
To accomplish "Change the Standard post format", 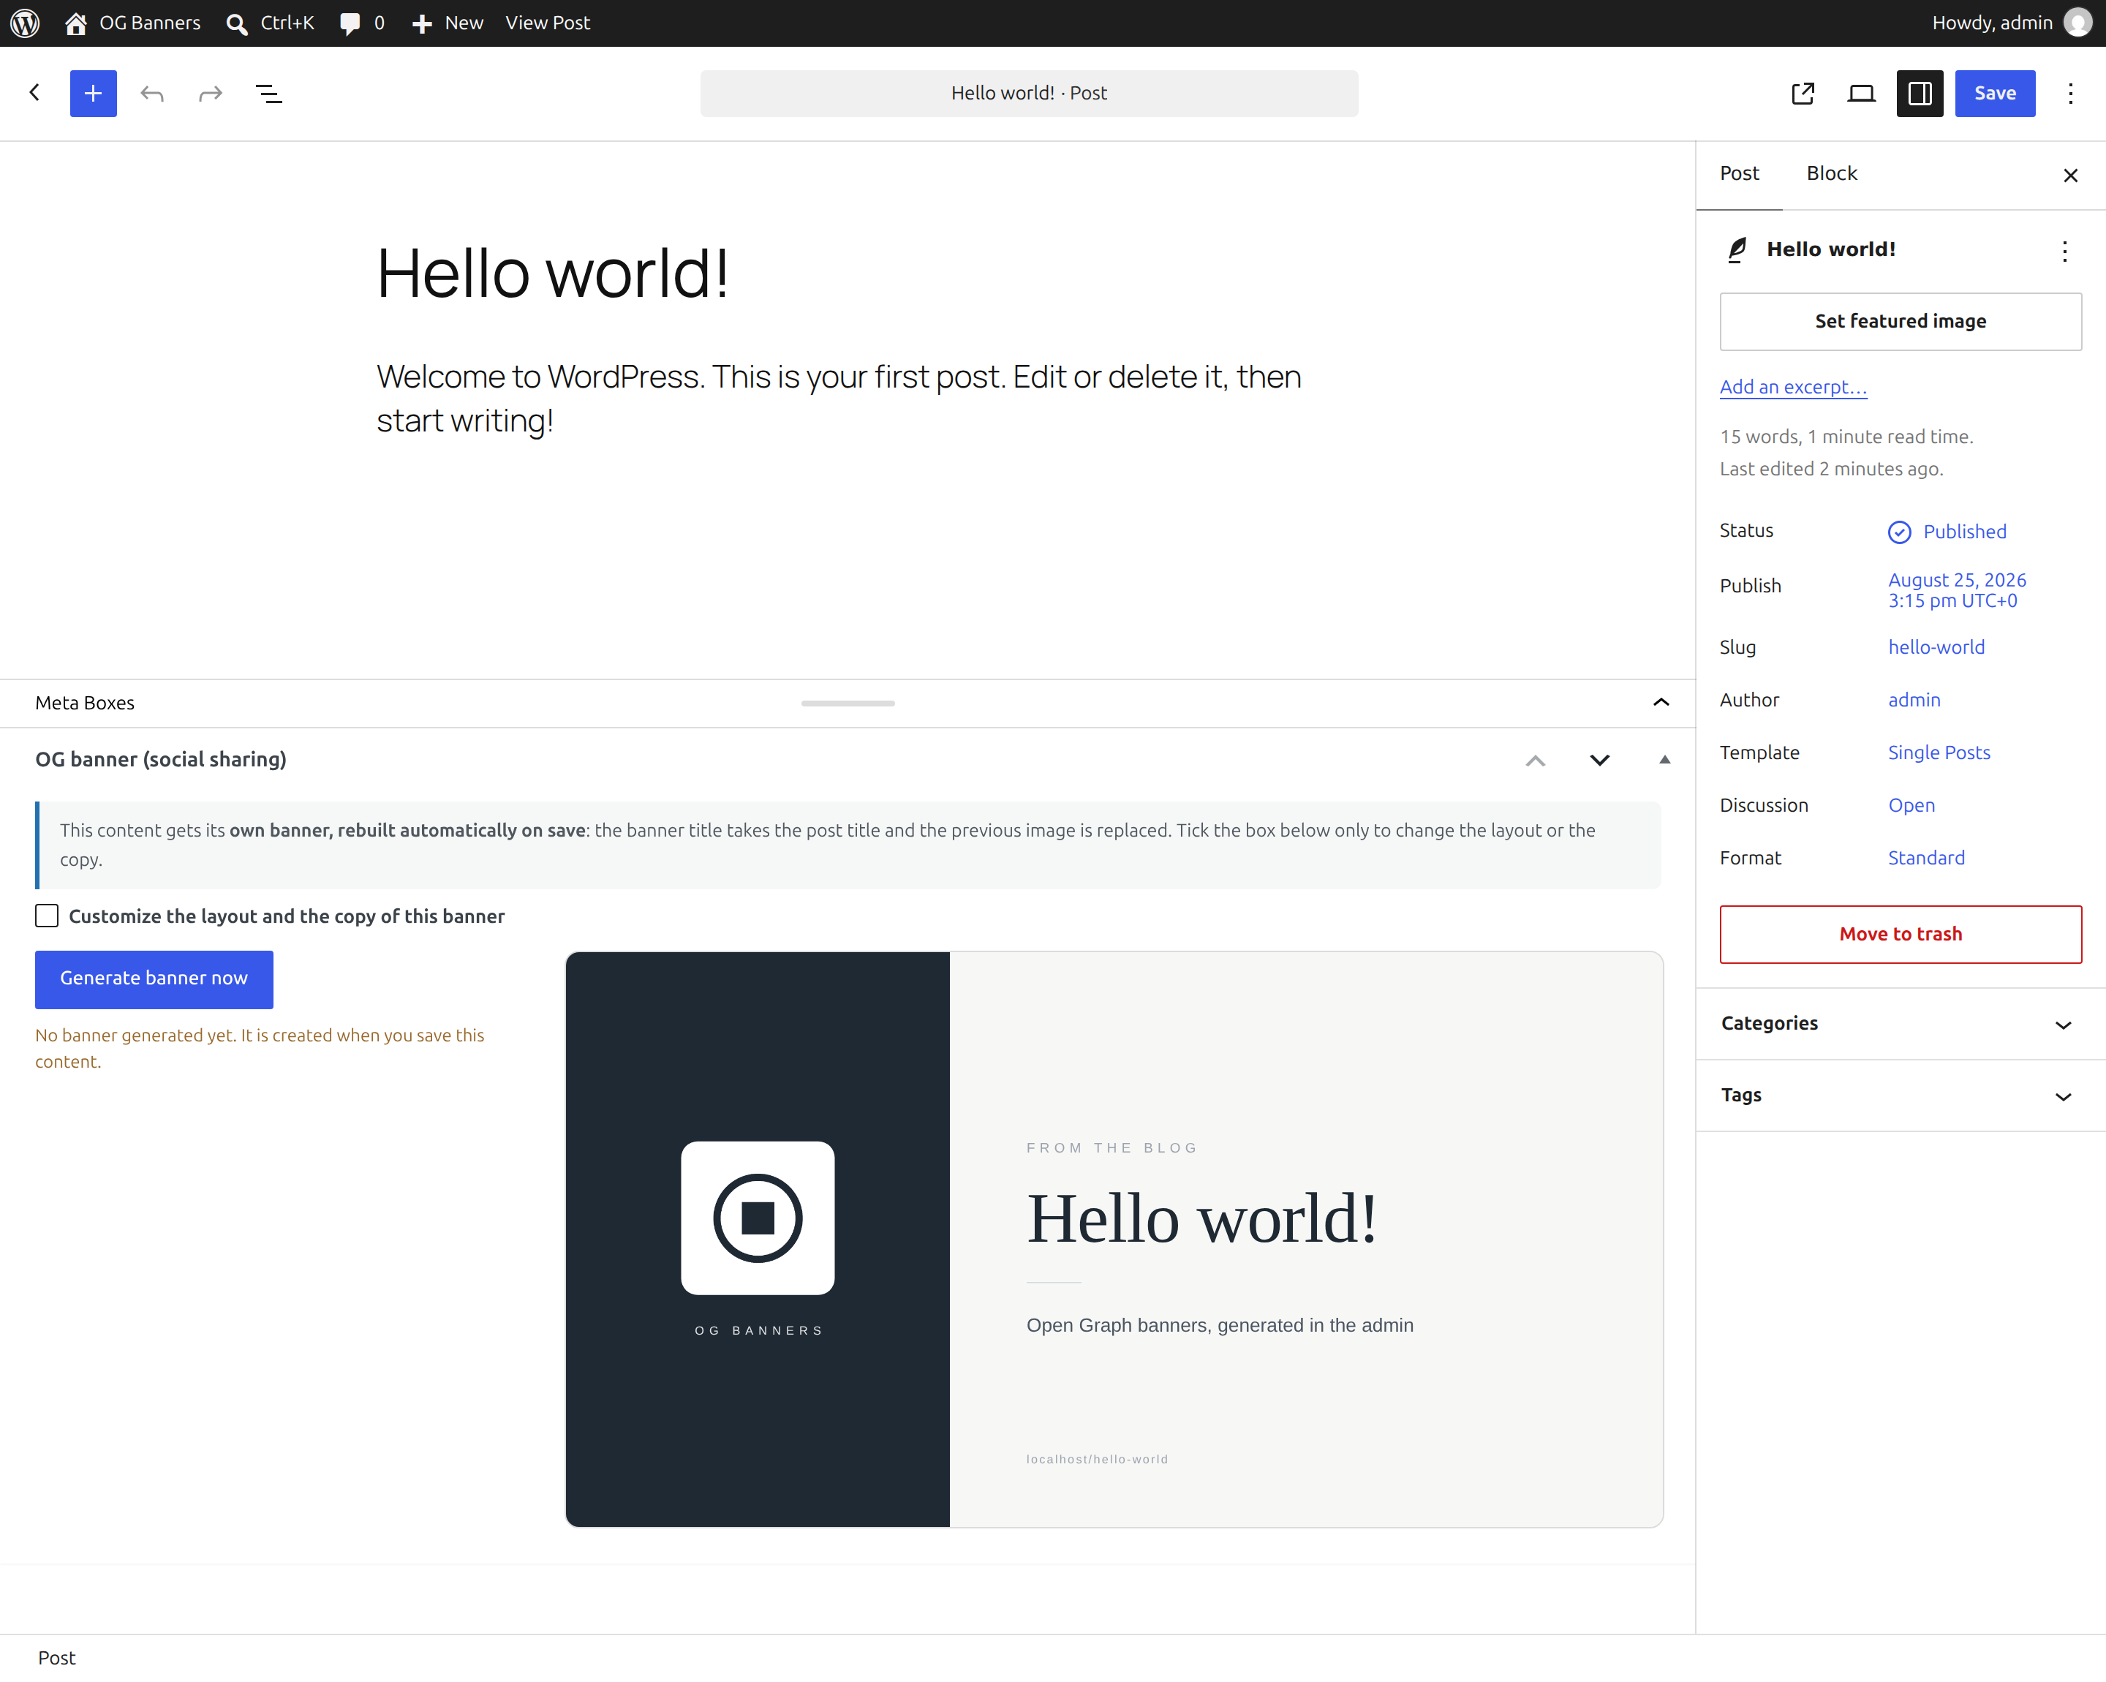I will click(1925, 858).
